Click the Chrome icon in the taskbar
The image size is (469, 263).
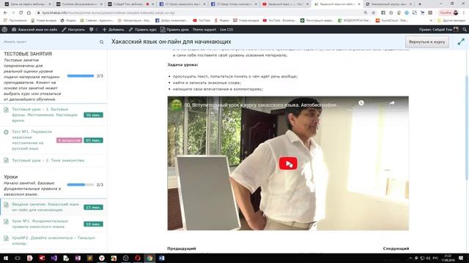(149, 258)
